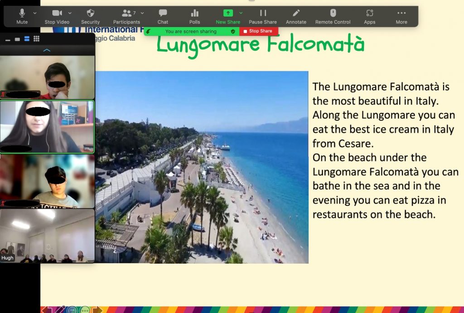The width and height of the screenshot is (464, 313).
Task: Click the red Stop Share button
Action: [x=258, y=31]
